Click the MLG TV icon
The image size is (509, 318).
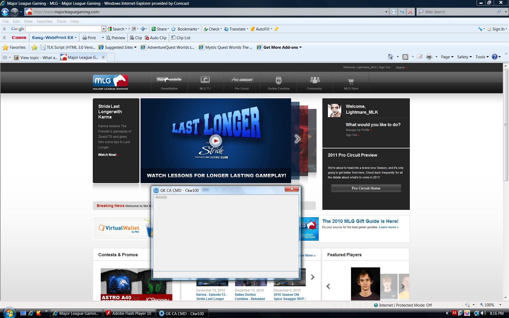205,80
